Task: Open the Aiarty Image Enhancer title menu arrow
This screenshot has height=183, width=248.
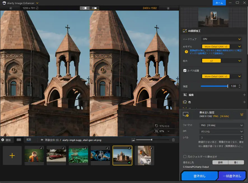Action: [x=37, y=3]
